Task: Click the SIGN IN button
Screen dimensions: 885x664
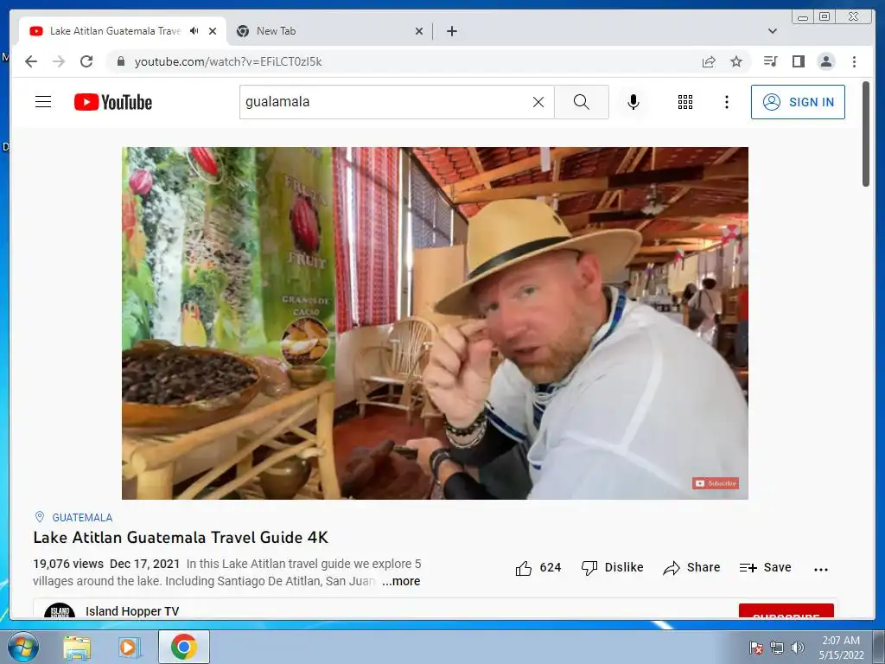Action: tap(798, 102)
